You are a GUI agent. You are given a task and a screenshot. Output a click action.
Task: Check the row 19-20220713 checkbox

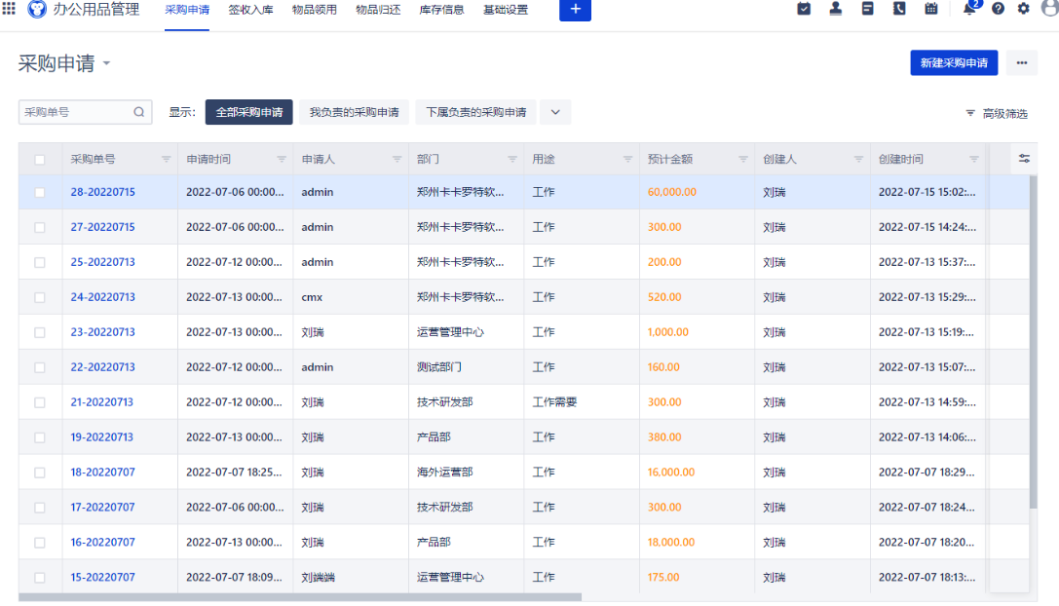[40, 437]
